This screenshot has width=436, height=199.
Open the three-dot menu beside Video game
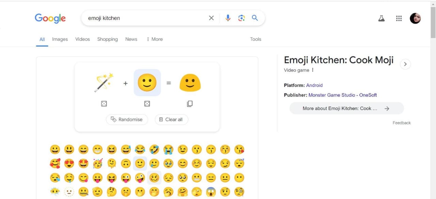click(x=312, y=70)
